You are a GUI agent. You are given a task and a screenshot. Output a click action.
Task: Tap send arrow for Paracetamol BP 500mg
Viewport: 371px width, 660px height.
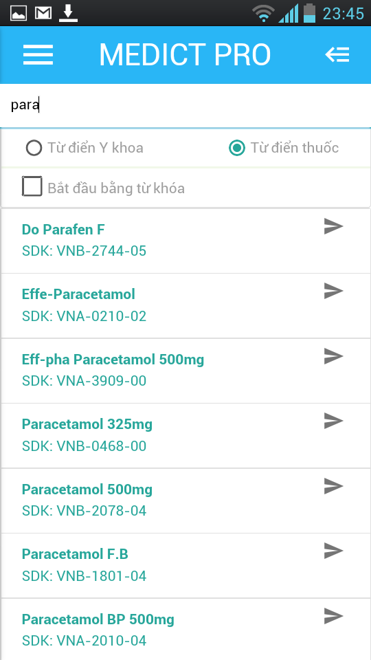tap(334, 616)
